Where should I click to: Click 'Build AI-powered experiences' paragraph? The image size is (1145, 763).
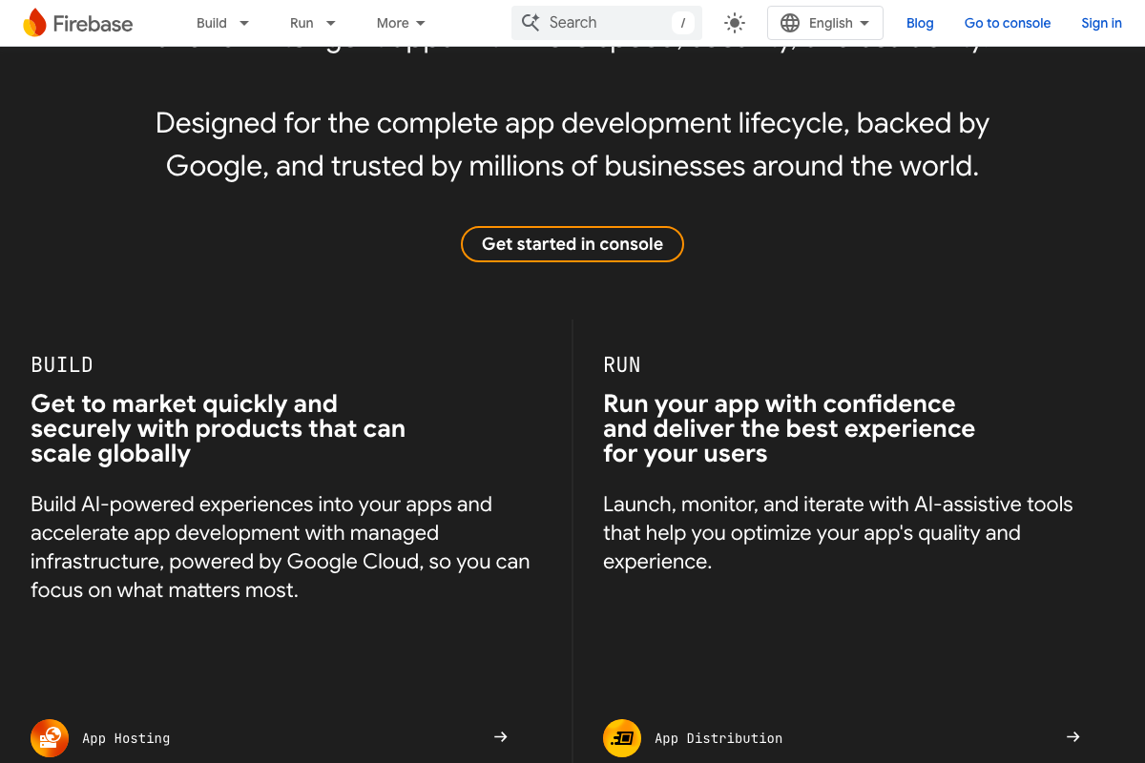(x=281, y=546)
